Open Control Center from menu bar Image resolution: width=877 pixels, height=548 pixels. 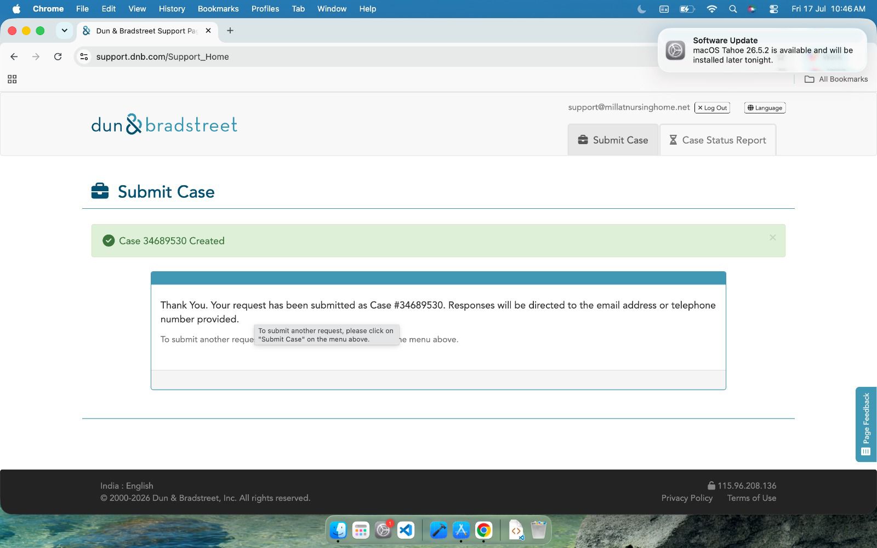pos(773,9)
